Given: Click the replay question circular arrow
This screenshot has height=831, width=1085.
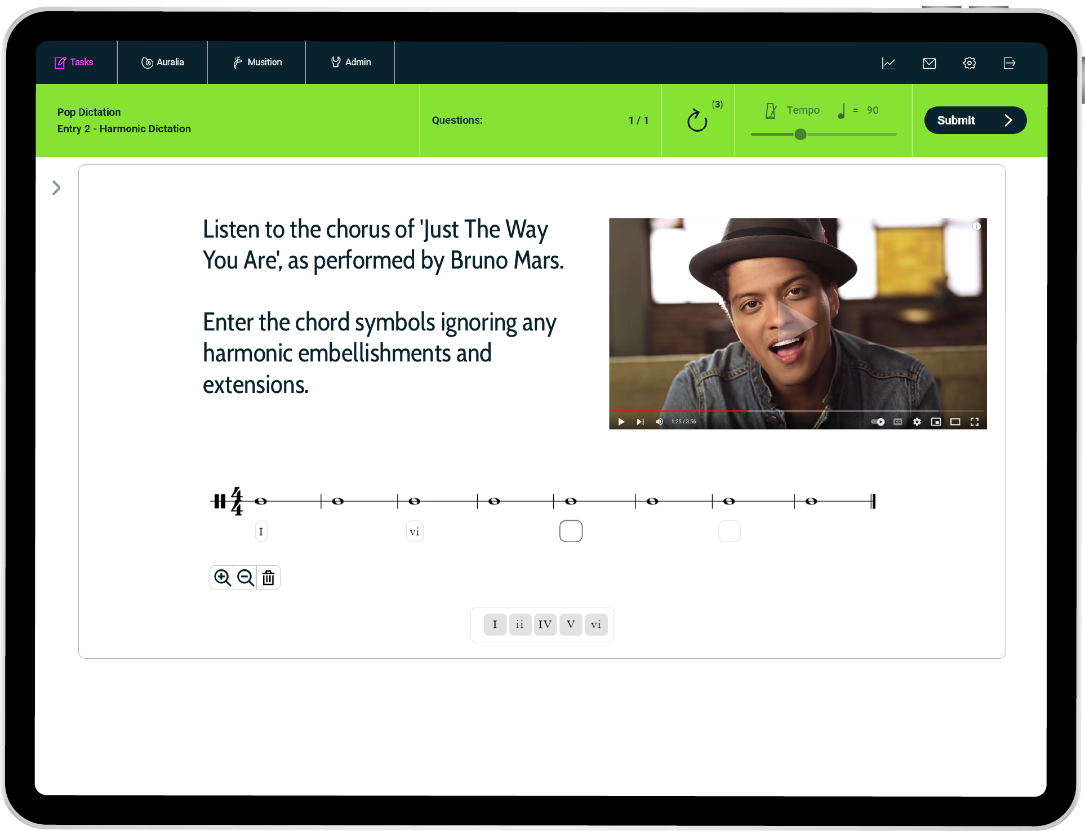Looking at the screenshot, I should 697,120.
